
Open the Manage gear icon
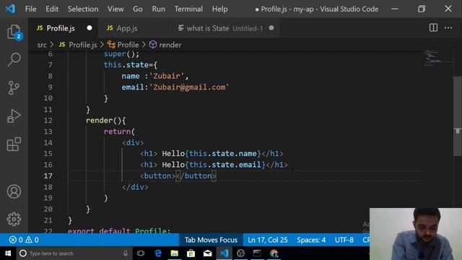[14, 219]
